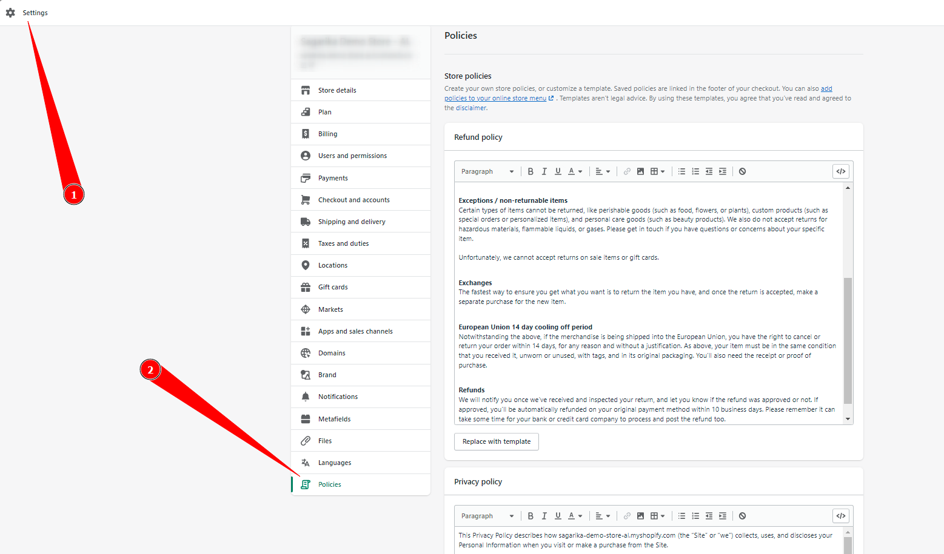Open Paragraph style dropdown in Refund policy

click(487, 171)
